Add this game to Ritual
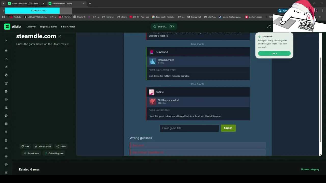Image resolution: width=326 pixels, height=183 pixels. [x=43, y=146]
